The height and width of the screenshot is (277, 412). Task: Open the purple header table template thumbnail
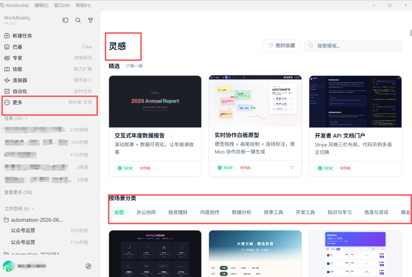pyautogui.click(x=355, y=254)
